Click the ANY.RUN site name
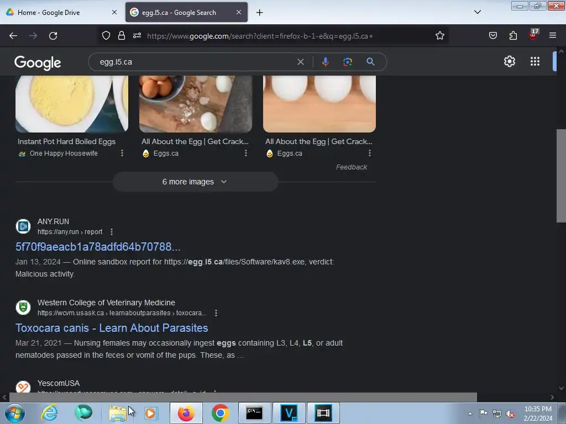566x424 pixels. coord(53,221)
